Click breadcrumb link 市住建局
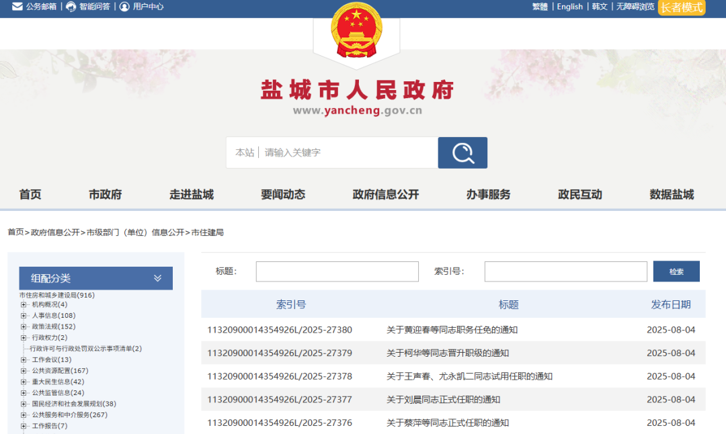Screen dimensions: 726x434 (x=208, y=232)
